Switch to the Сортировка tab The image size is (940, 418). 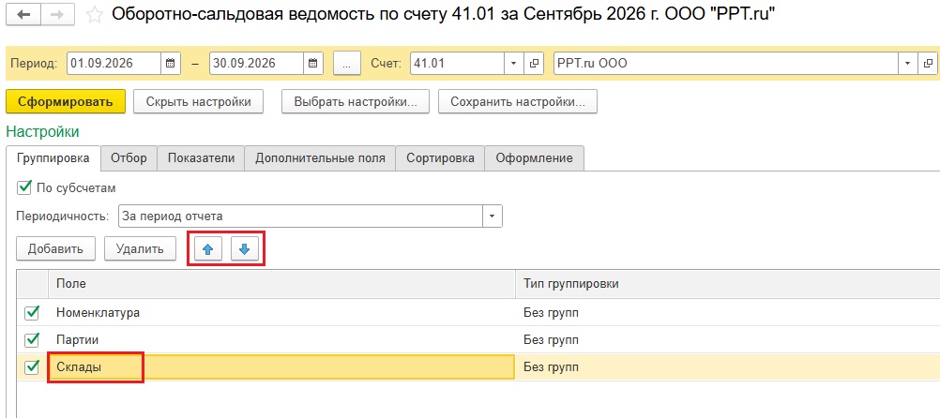(x=440, y=158)
